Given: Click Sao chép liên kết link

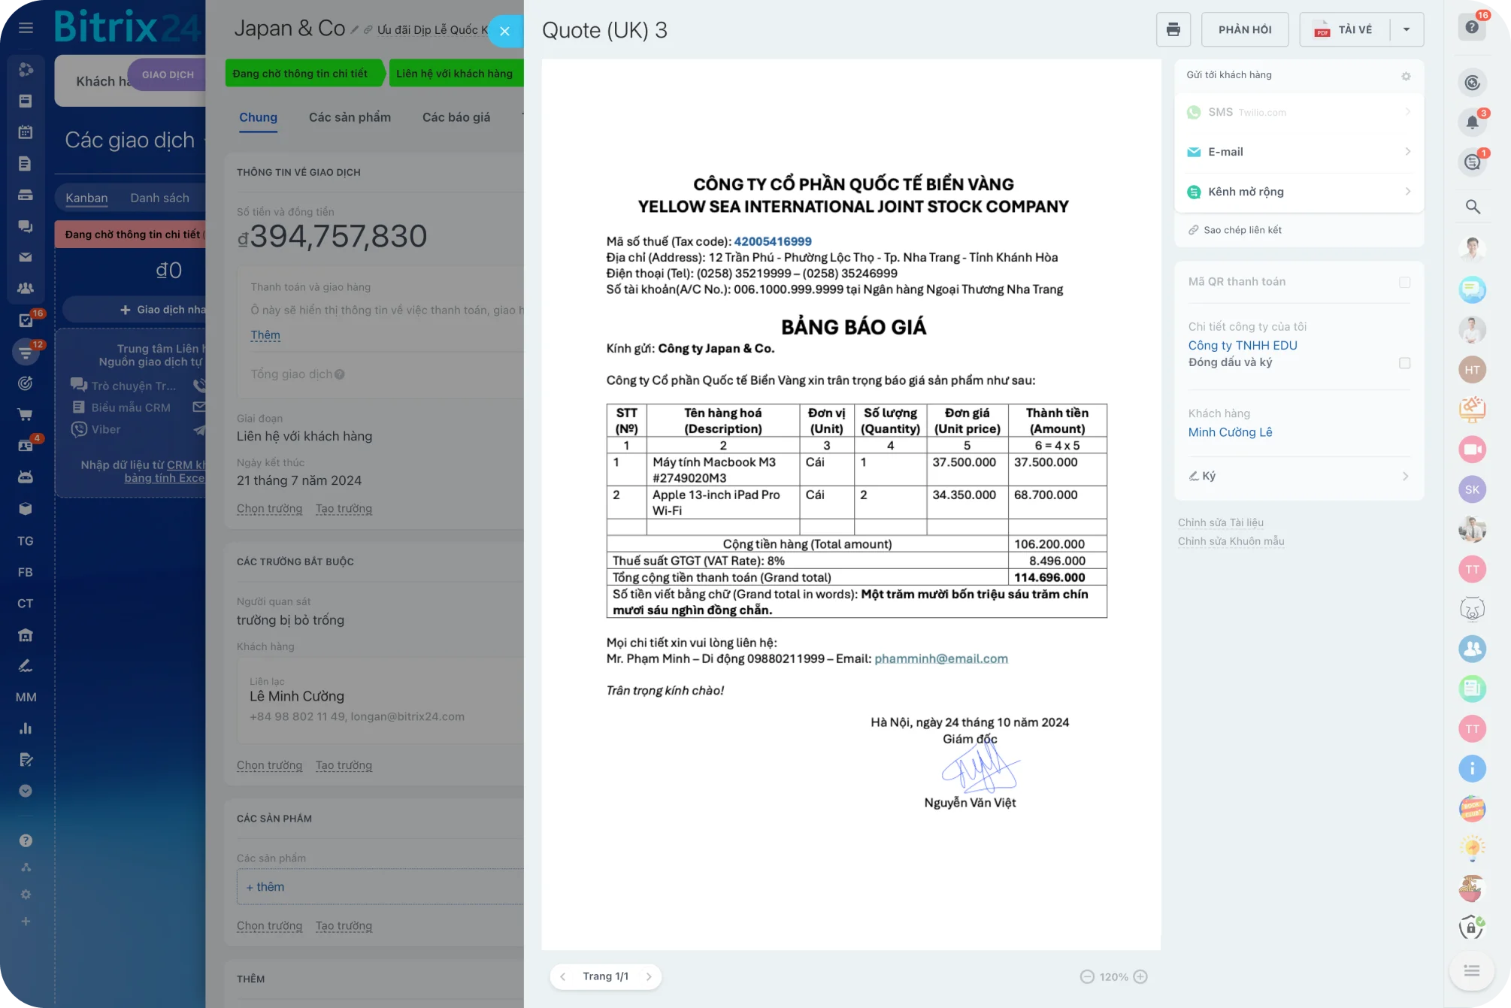Looking at the screenshot, I should click(1242, 230).
